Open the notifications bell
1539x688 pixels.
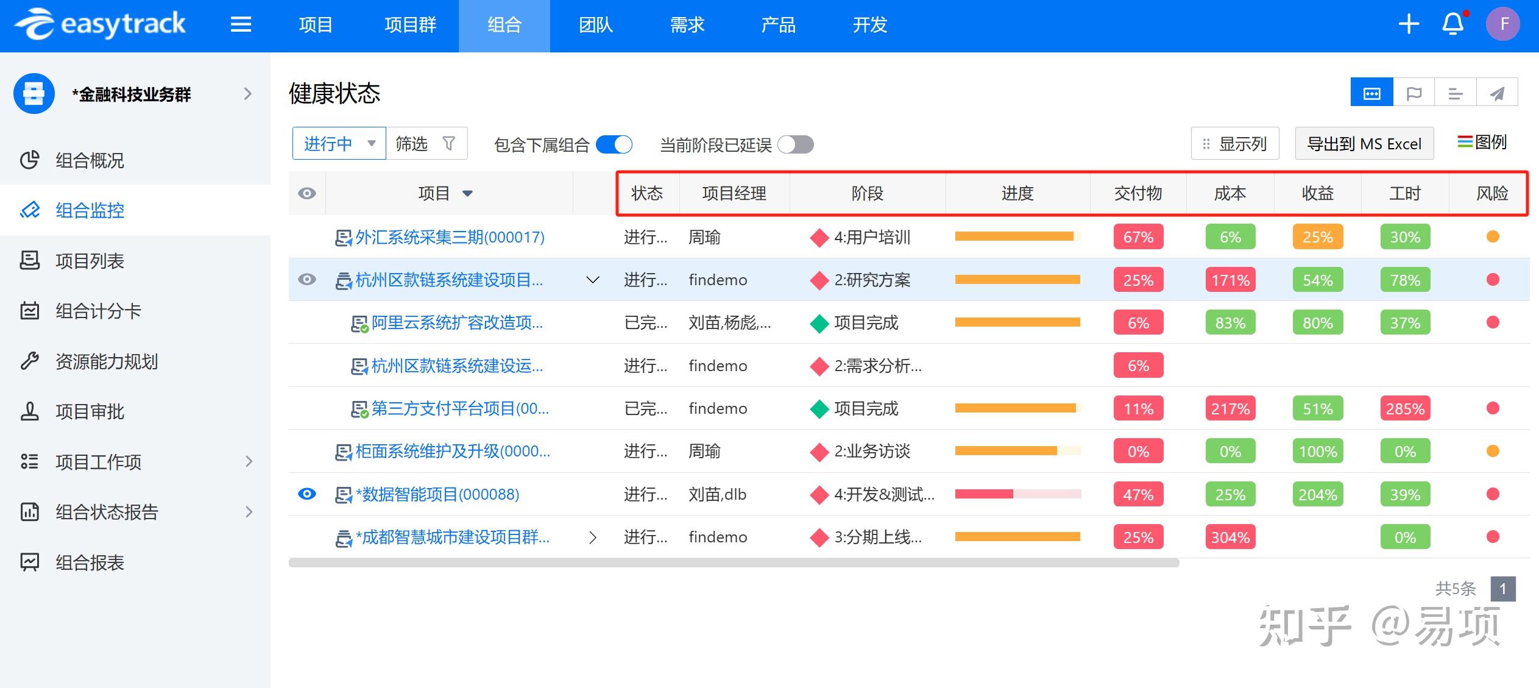click(x=1454, y=24)
